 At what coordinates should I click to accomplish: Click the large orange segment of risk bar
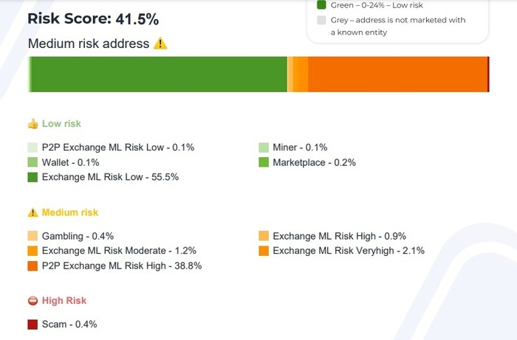coord(397,74)
